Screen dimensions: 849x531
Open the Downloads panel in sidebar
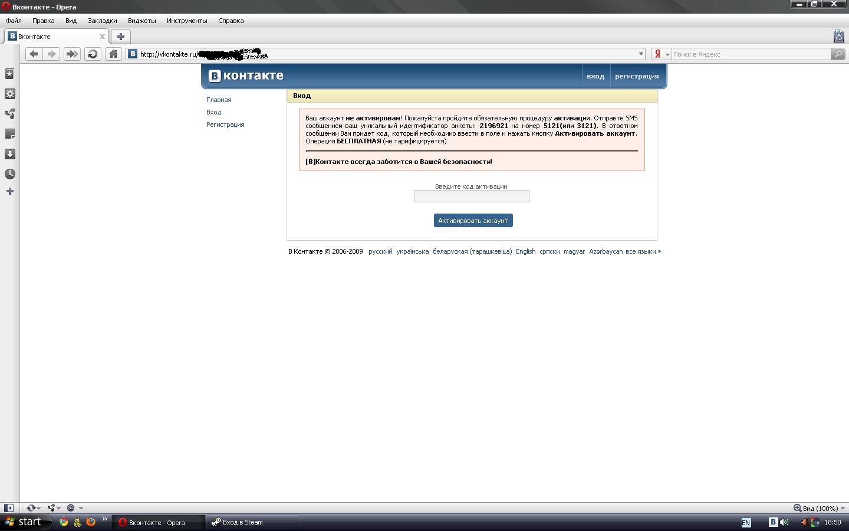pos(9,154)
